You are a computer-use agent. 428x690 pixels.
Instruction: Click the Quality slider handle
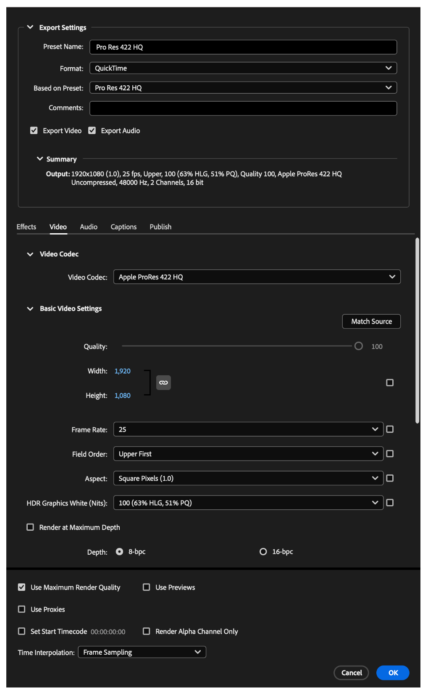[358, 346]
